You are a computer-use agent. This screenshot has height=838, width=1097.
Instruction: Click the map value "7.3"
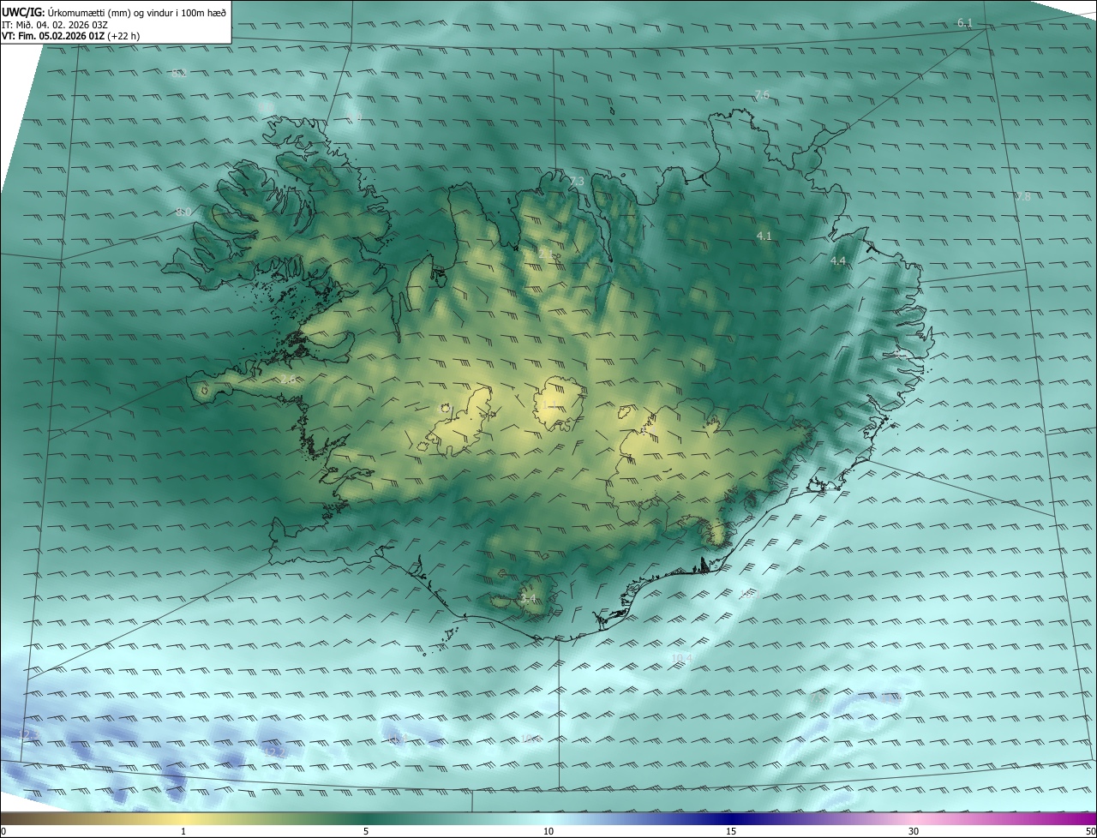(x=577, y=182)
